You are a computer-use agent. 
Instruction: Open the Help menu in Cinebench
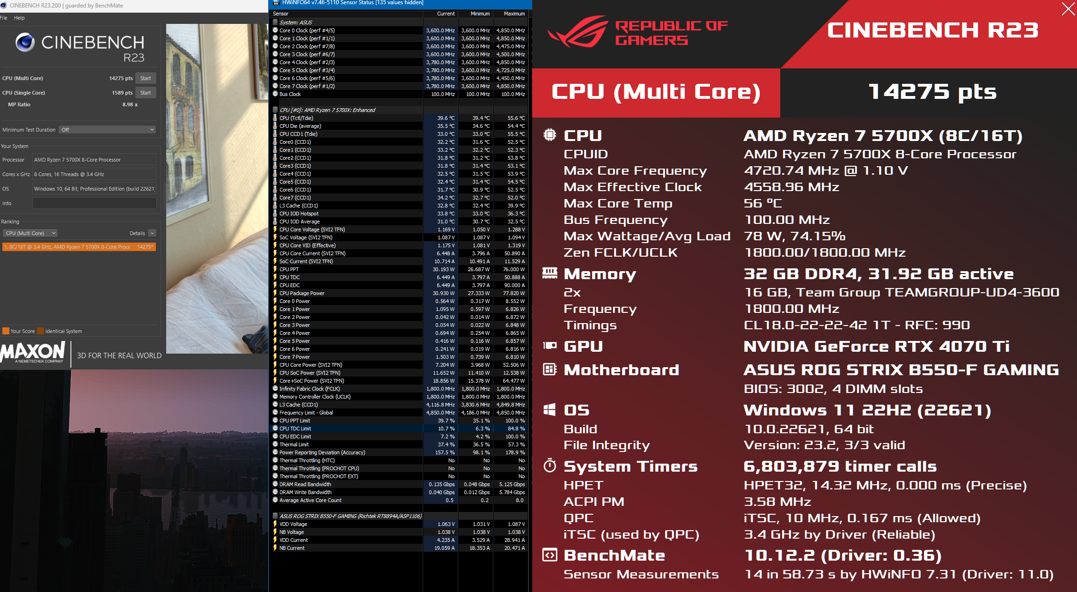(x=19, y=18)
